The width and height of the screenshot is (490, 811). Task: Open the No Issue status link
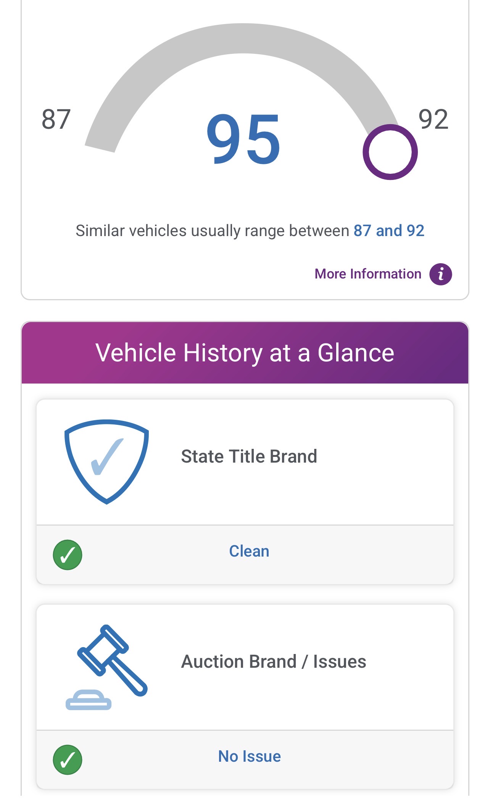pos(250,756)
